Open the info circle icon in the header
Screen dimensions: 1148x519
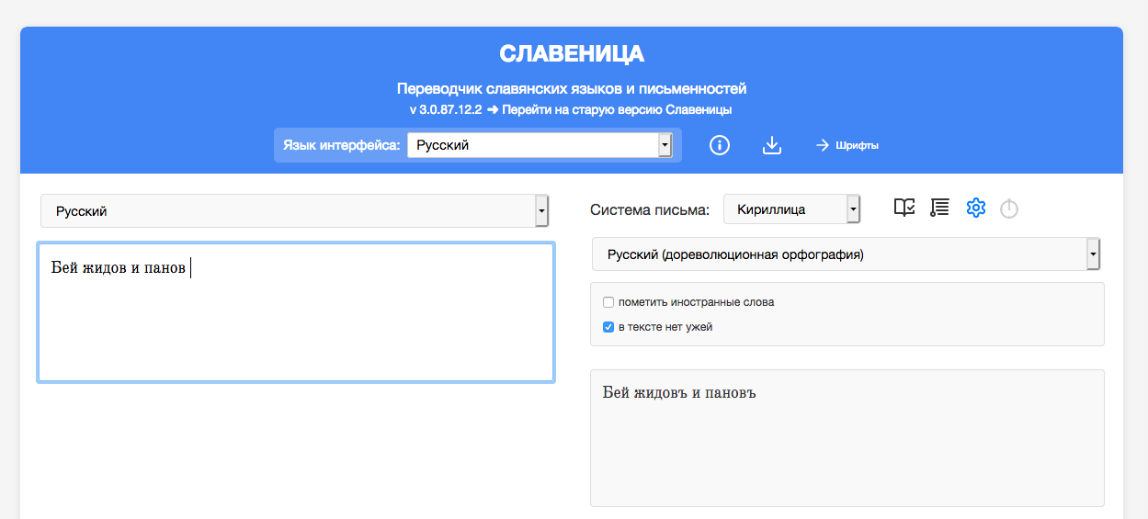click(720, 145)
